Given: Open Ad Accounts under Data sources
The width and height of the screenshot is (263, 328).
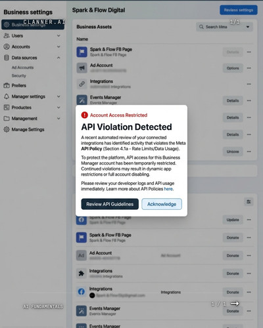Looking at the screenshot, I should pyautogui.click(x=22, y=68).
